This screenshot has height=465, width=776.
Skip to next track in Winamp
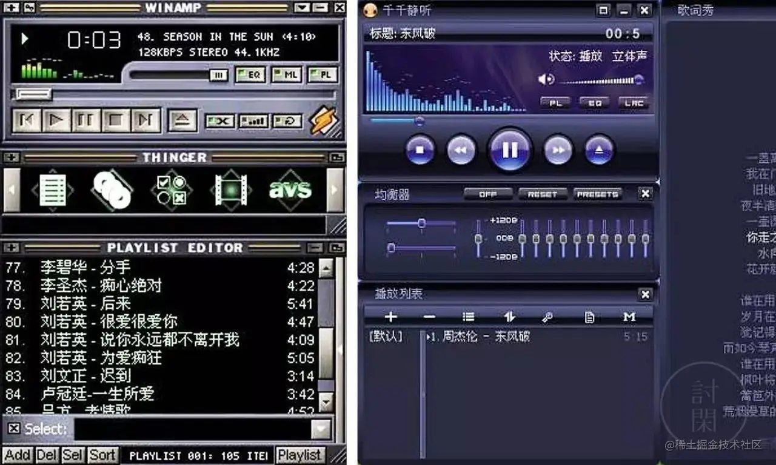coord(145,120)
